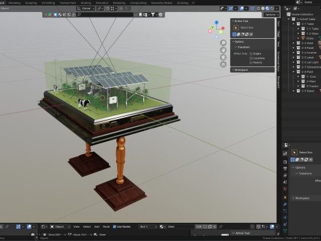Select the blue highlighted icon in asset bar
Screen dimensions: 321x241
coord(56,15)
